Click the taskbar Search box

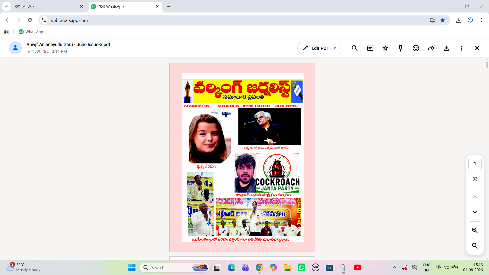coord(174,267)
